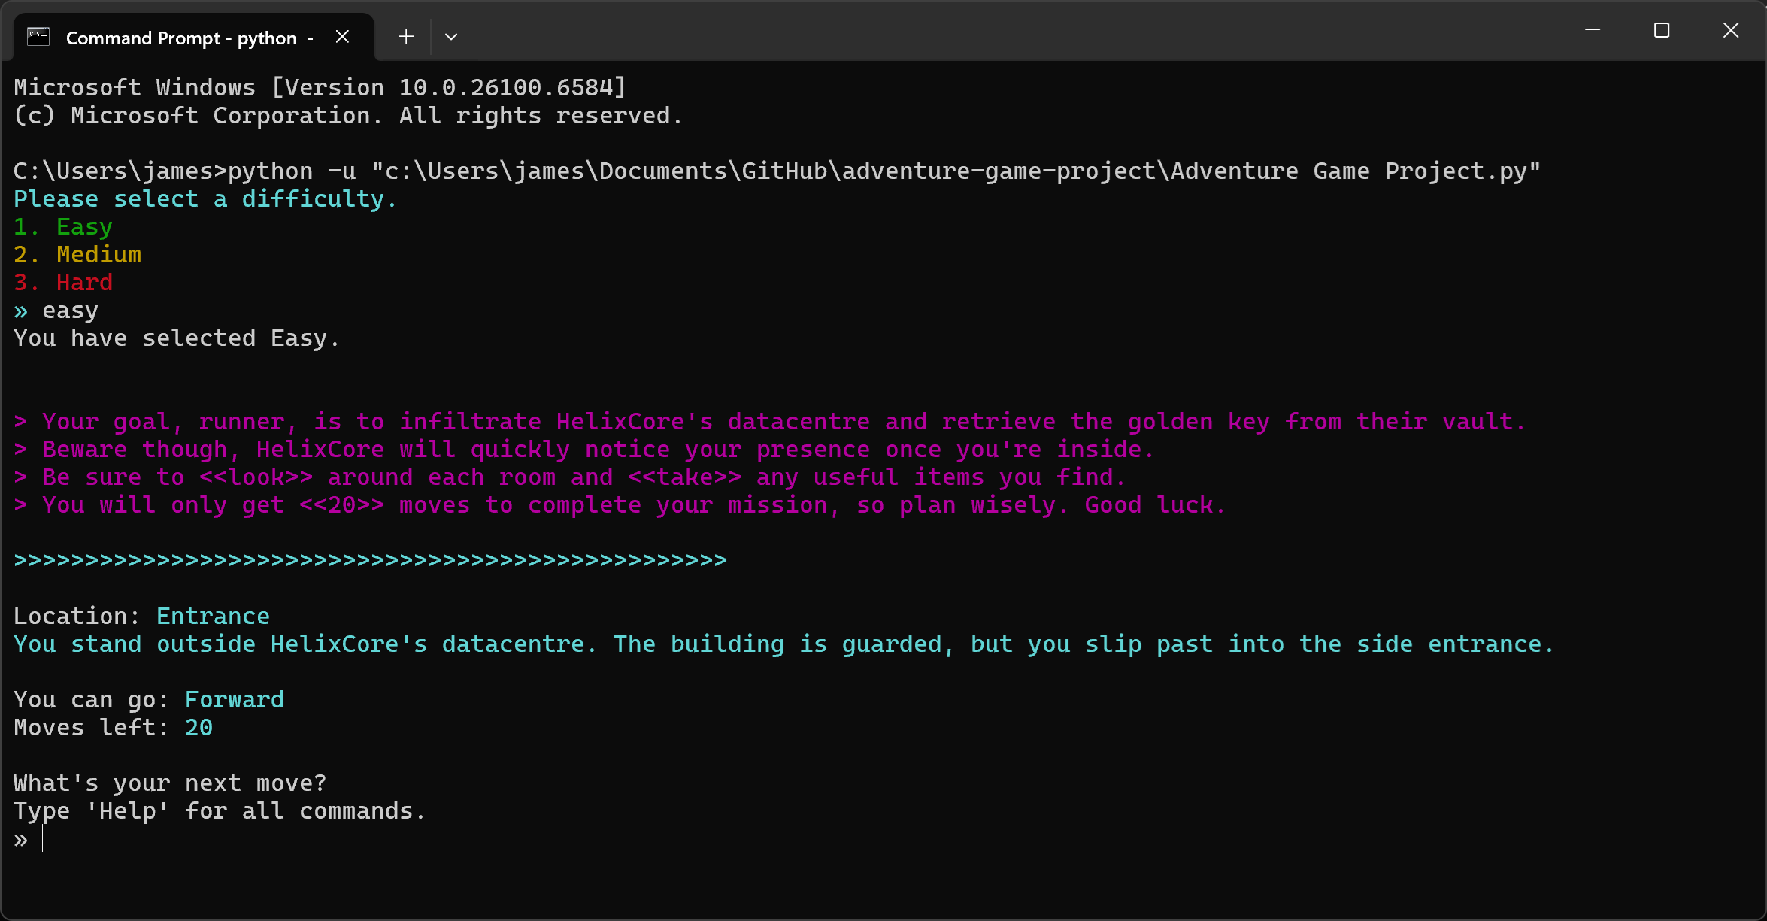Click the "Entrance" location name
Viewport: 1767px width, 921px height.
point(213,617)
